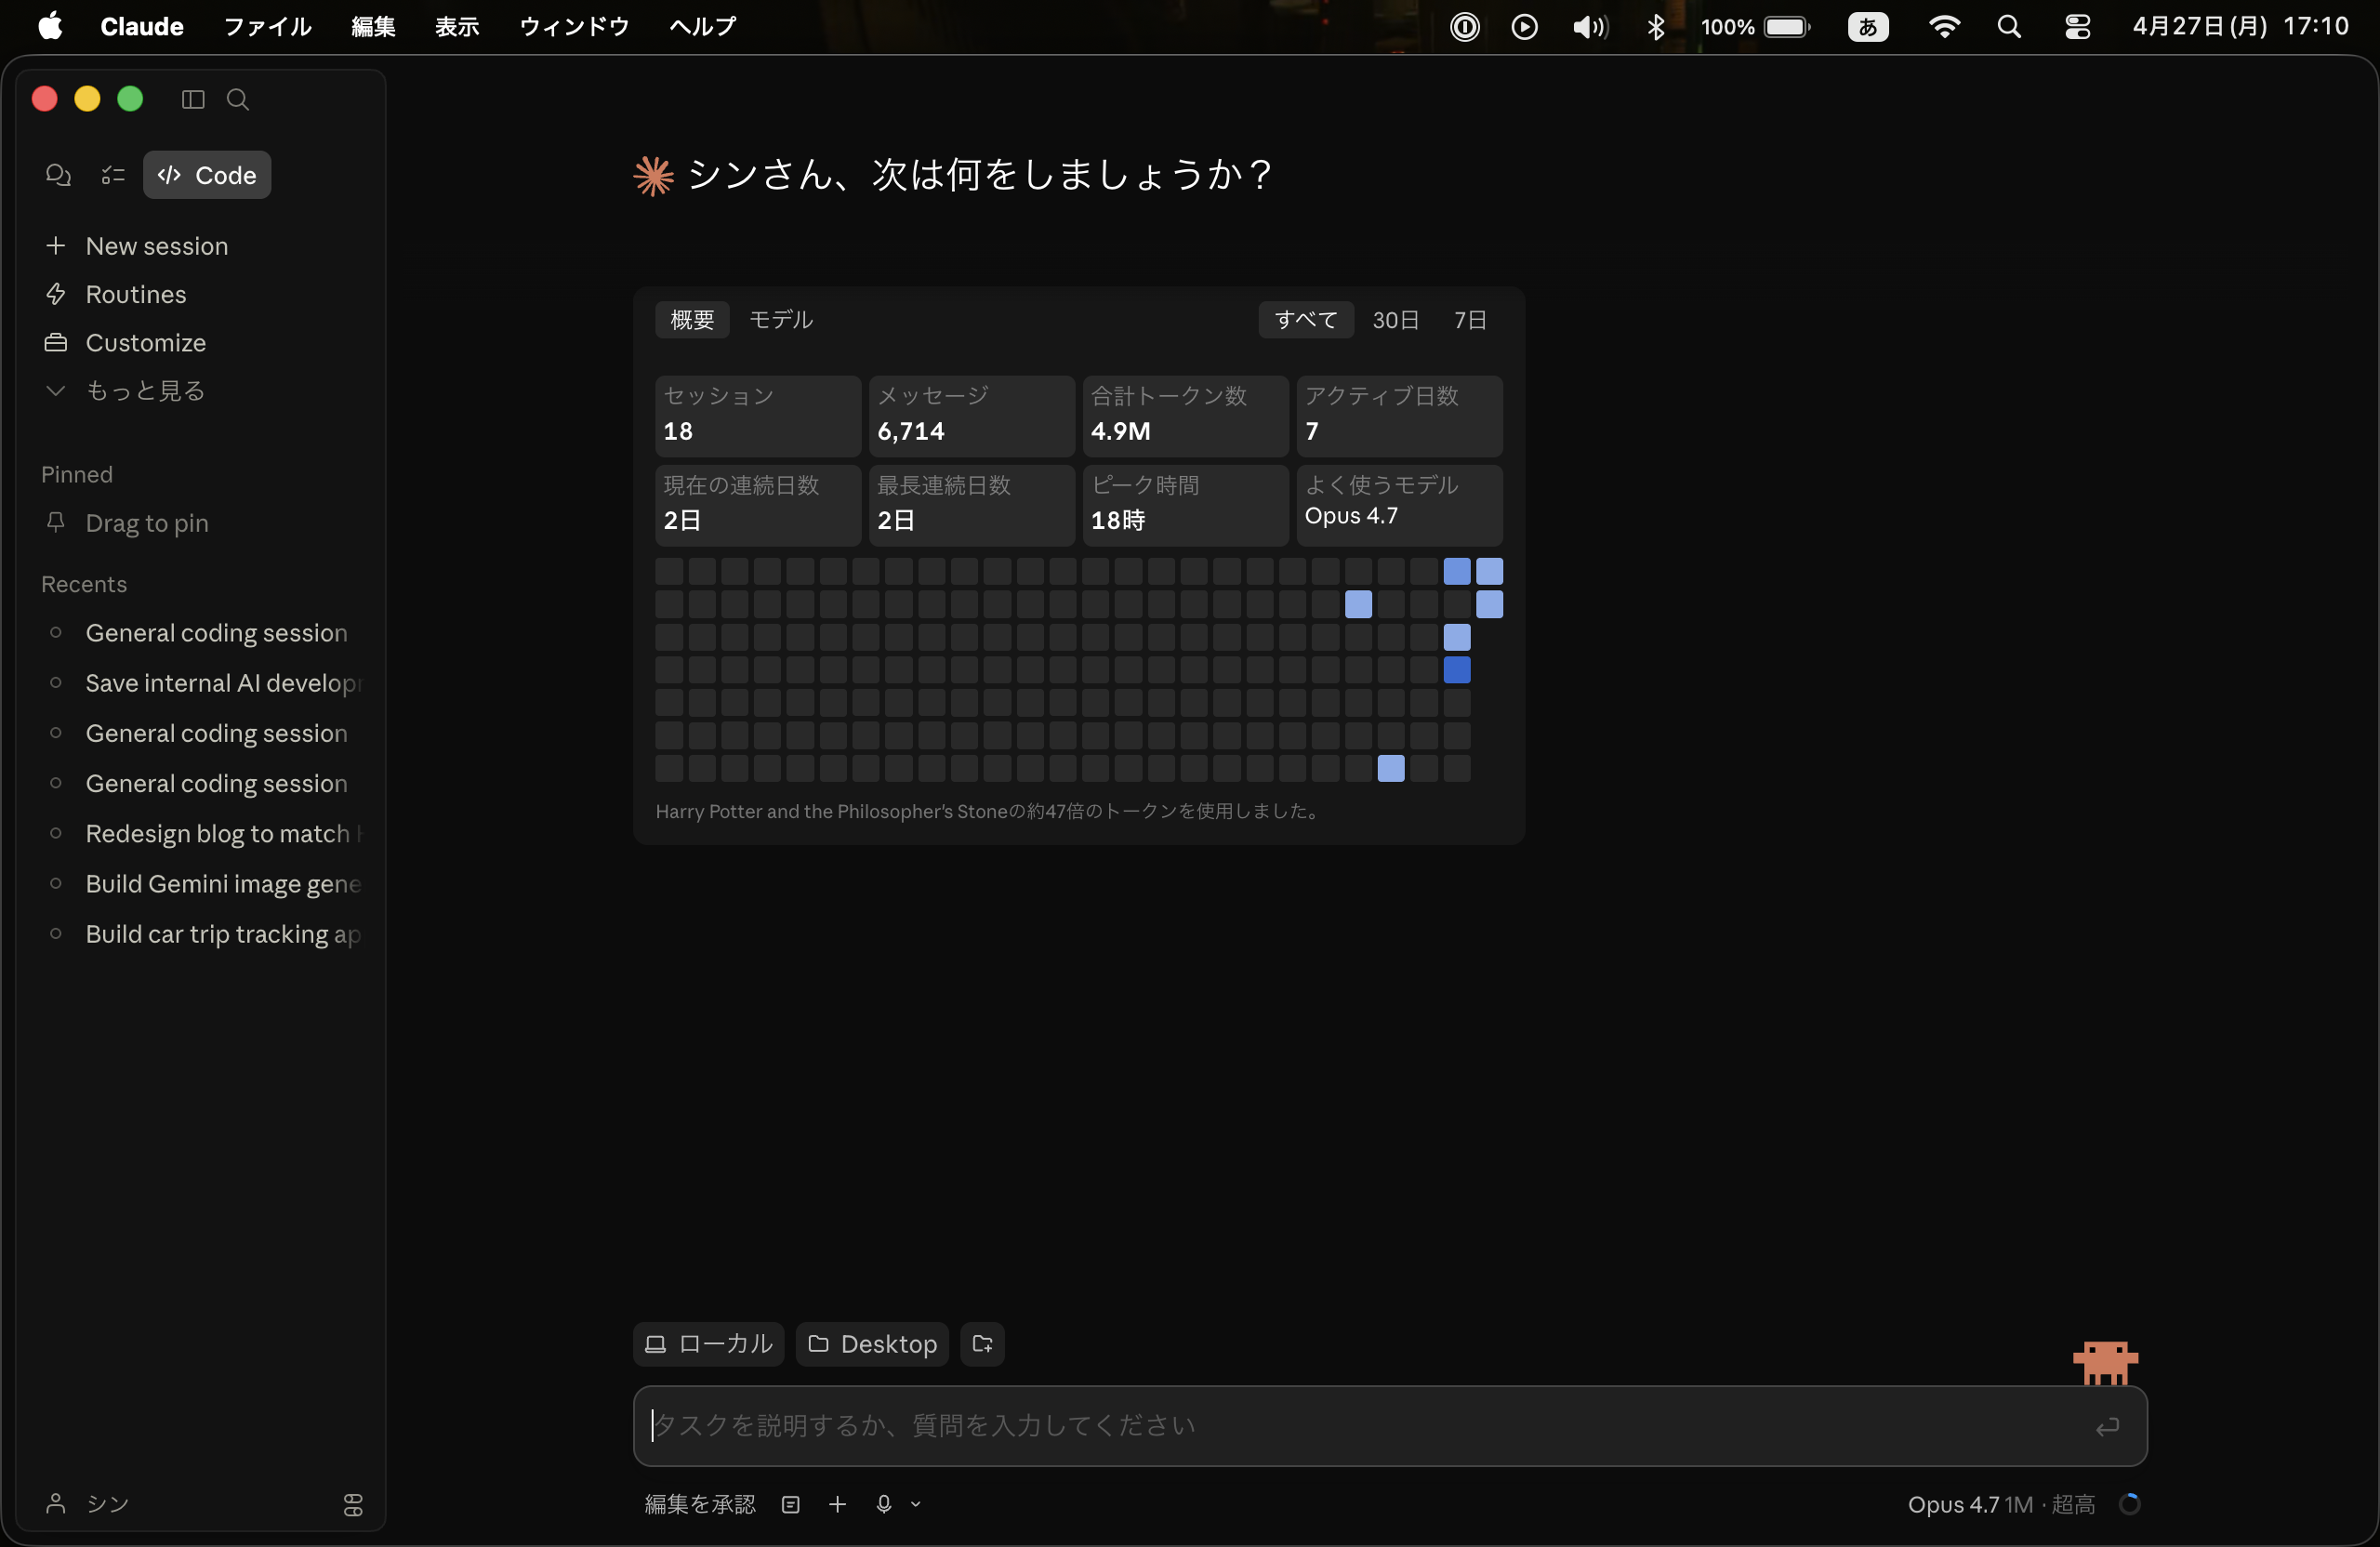The height and width of the screenshot is (1547, 2380).
Task: Click the ピーク時間 18時 card
Action: tap(1186, 505)
